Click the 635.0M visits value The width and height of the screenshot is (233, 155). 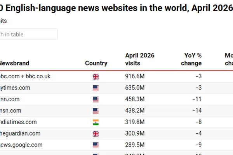(135, 88)
